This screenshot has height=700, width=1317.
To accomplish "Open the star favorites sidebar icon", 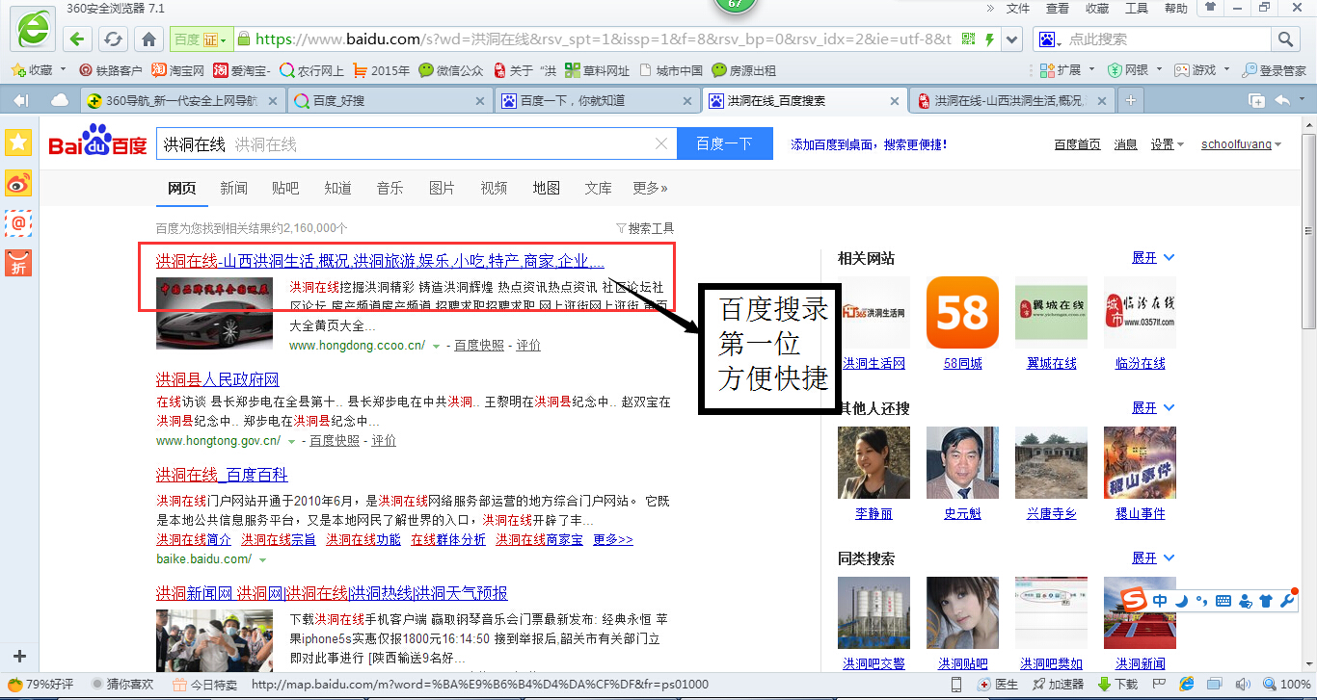I will [x=18, y=143].
